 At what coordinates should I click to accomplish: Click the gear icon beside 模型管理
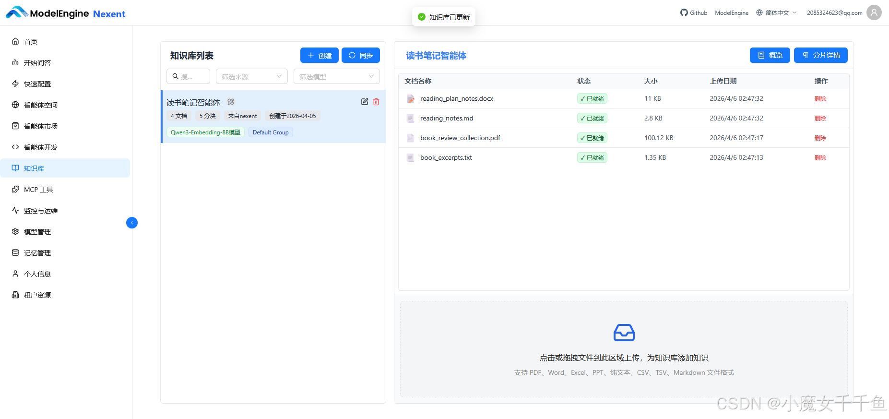point(15,231)
